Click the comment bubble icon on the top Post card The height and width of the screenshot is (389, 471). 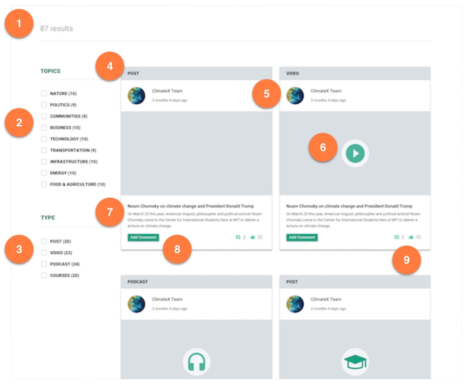(238, 237)
